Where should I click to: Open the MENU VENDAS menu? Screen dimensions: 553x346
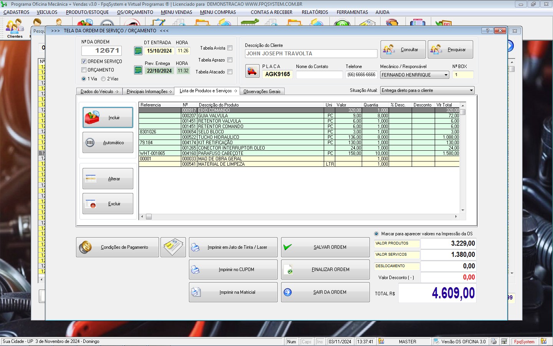(x=177, y=12)
